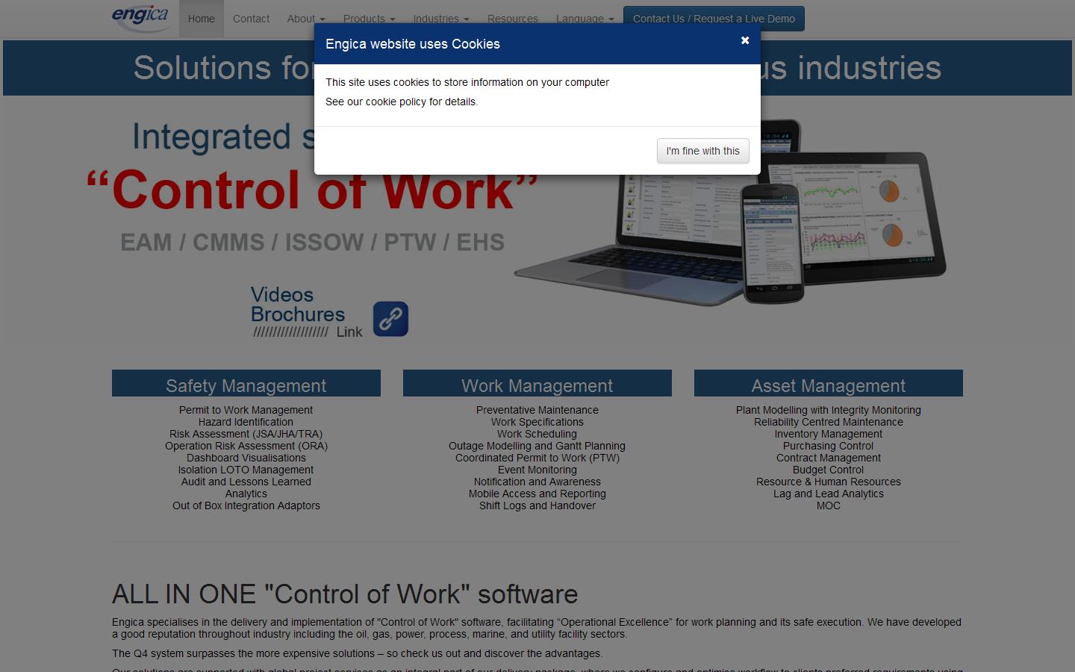Open the Industries dropdown menu
Viewport: 1075px width, 672px height.
[440, 19]
